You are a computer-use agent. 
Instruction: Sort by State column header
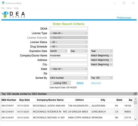pyautogui.click(x=119, y=100)
